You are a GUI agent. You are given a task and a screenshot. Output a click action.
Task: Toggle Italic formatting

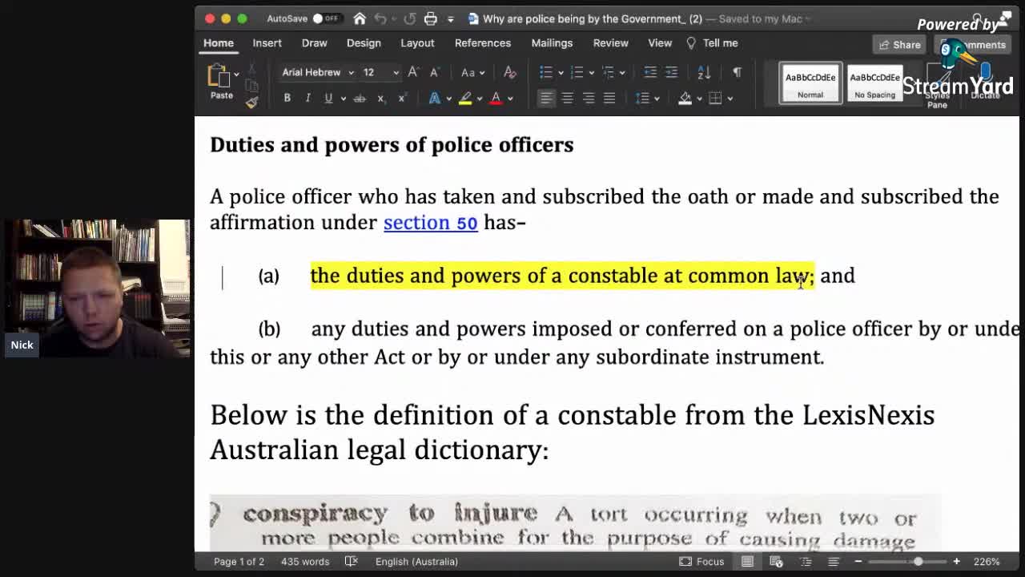307,98
